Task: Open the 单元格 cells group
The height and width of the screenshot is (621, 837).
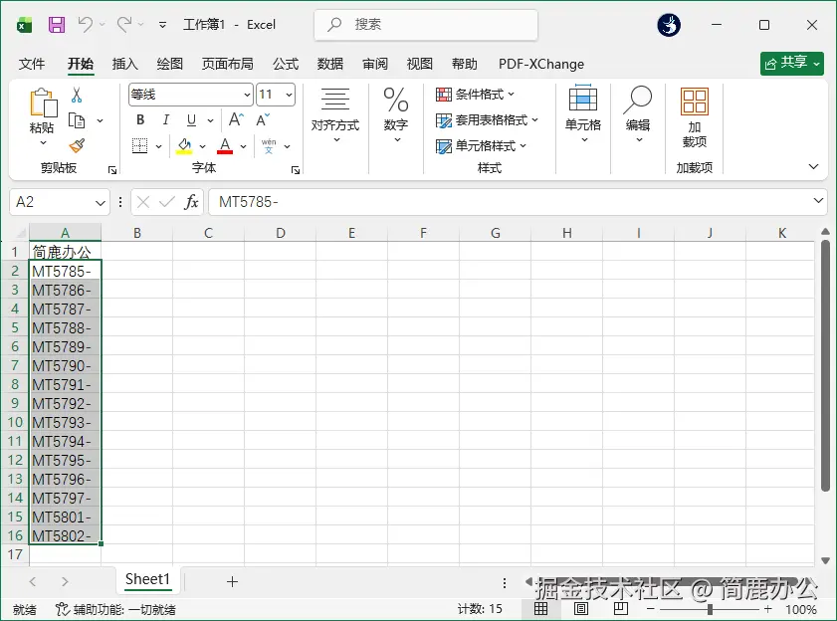Action: click(583, 114)
